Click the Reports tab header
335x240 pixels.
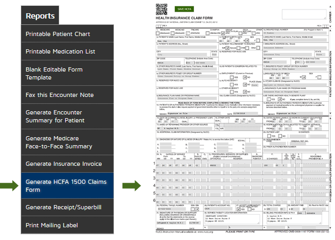pos(40,15)
